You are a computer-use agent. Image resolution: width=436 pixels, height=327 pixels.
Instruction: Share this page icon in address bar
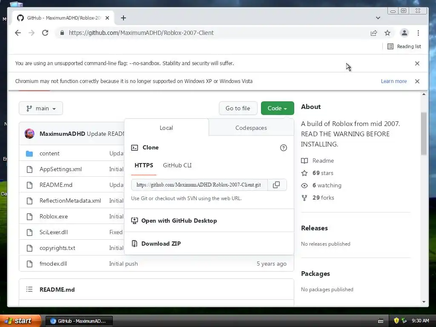coord(374,33)
